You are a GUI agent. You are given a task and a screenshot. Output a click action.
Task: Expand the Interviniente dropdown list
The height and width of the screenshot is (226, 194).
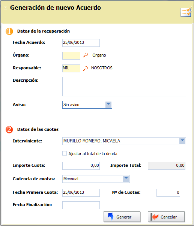click(x=182, y=141)
